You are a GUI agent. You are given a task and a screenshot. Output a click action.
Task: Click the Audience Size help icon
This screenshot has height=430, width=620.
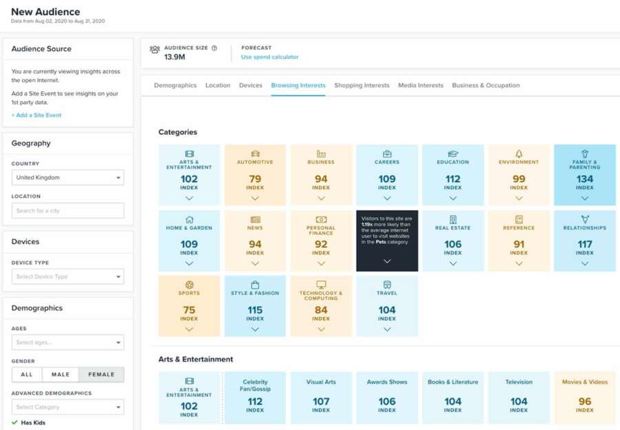[214, 48]
